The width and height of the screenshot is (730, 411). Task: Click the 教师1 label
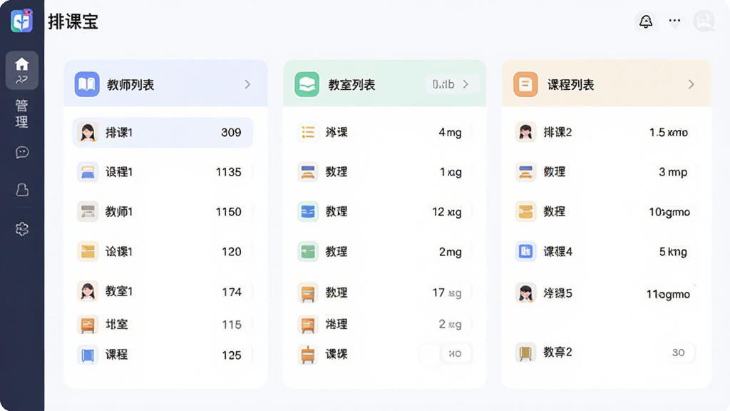pos(119,212)
